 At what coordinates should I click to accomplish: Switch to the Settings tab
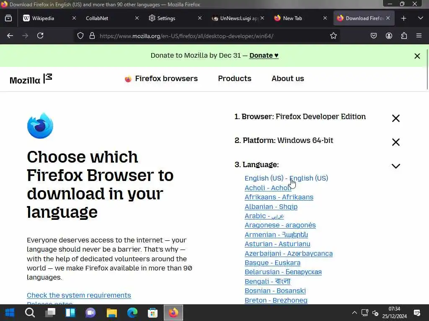click(166, 18)
